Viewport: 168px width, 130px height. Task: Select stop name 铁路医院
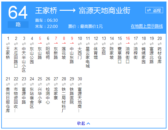click(x=72, y=96)
